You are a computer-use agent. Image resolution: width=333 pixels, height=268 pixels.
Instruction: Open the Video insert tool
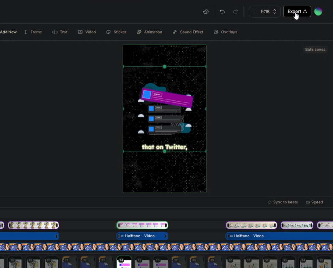(87, 32)
